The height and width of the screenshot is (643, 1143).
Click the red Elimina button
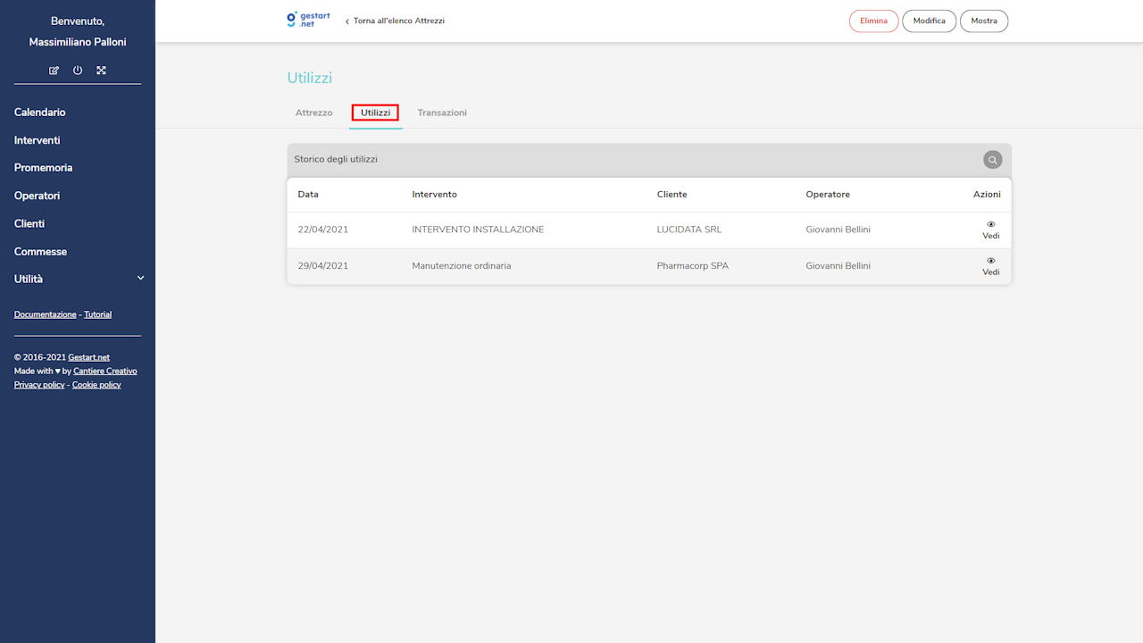874,21
